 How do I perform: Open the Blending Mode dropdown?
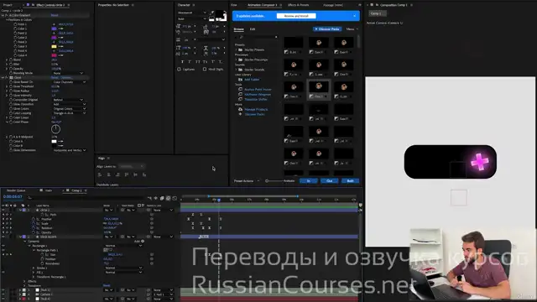[68, 73]
